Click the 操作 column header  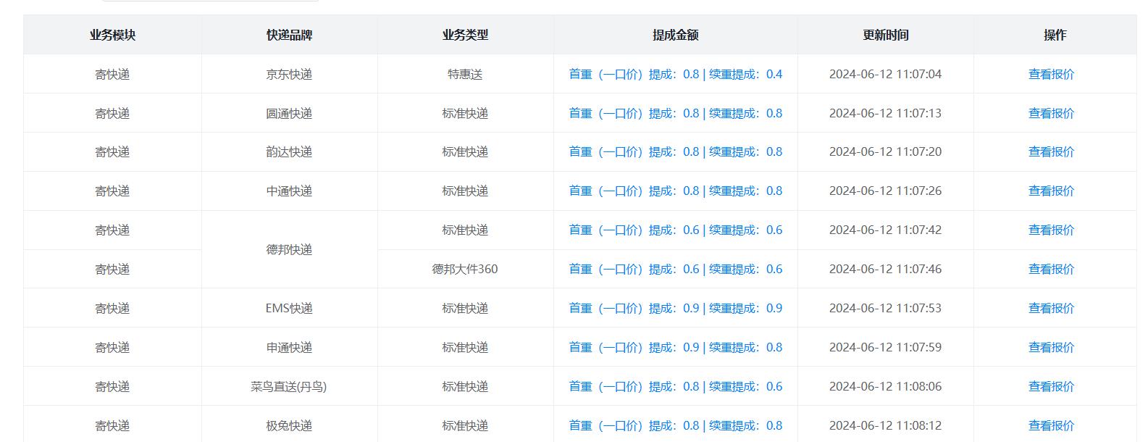(1055, 35)
